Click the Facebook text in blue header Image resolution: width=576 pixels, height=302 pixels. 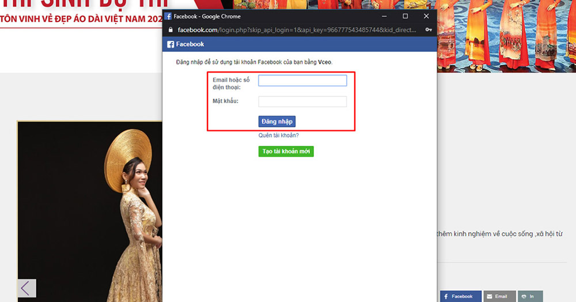(x=190, y=44)
